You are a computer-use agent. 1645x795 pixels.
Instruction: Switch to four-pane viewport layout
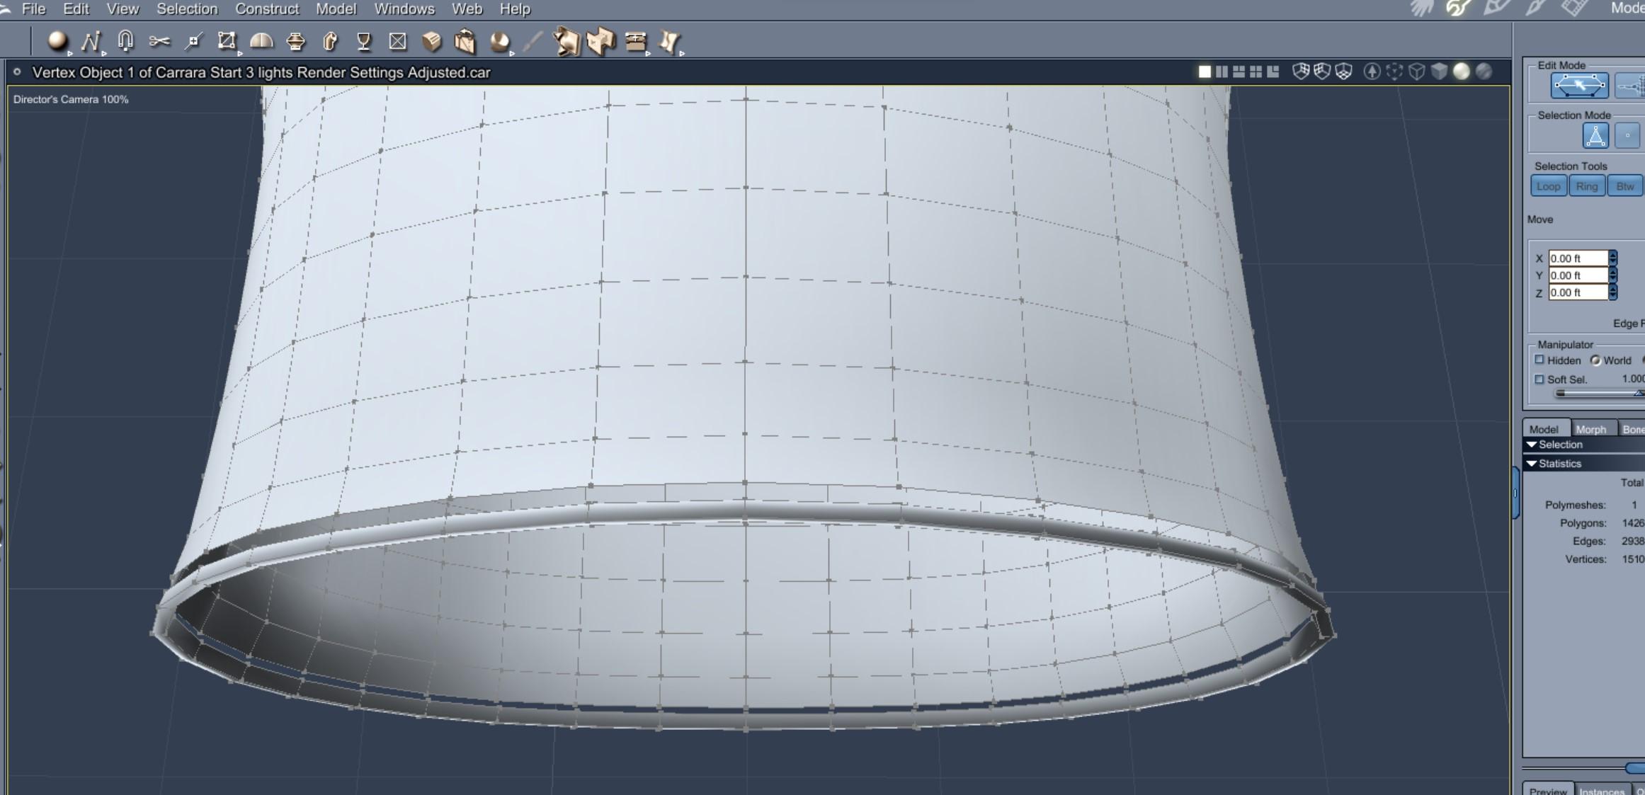coord(1256,72)
